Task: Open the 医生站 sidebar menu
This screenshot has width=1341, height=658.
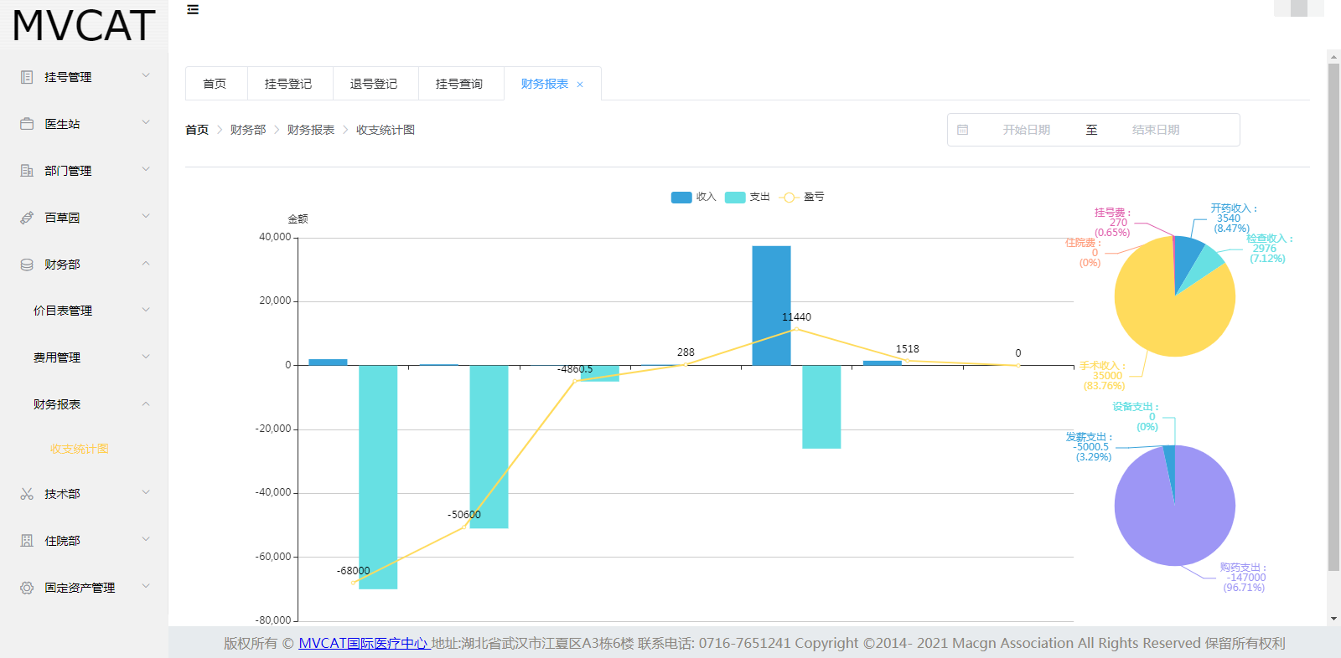Action: [84, 124]
